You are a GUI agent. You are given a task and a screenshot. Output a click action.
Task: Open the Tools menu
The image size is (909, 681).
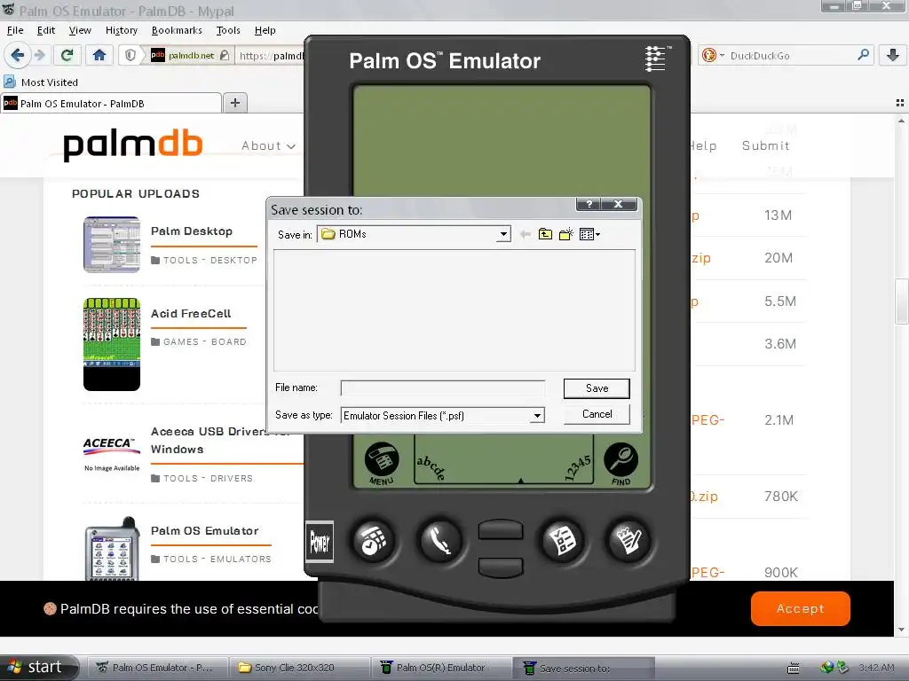tap(228, 30)
